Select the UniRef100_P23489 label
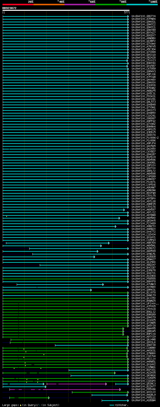Viewport: 160px width, 407px height. coord(143,224)
